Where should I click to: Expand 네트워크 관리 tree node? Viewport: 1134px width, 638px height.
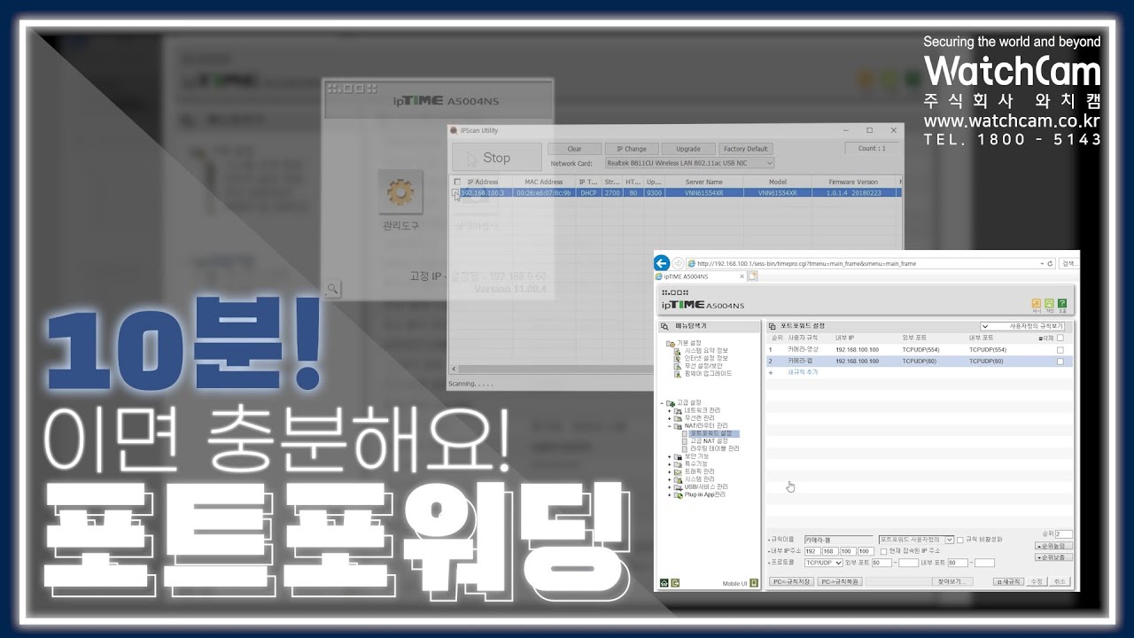(x=669, y=410)
